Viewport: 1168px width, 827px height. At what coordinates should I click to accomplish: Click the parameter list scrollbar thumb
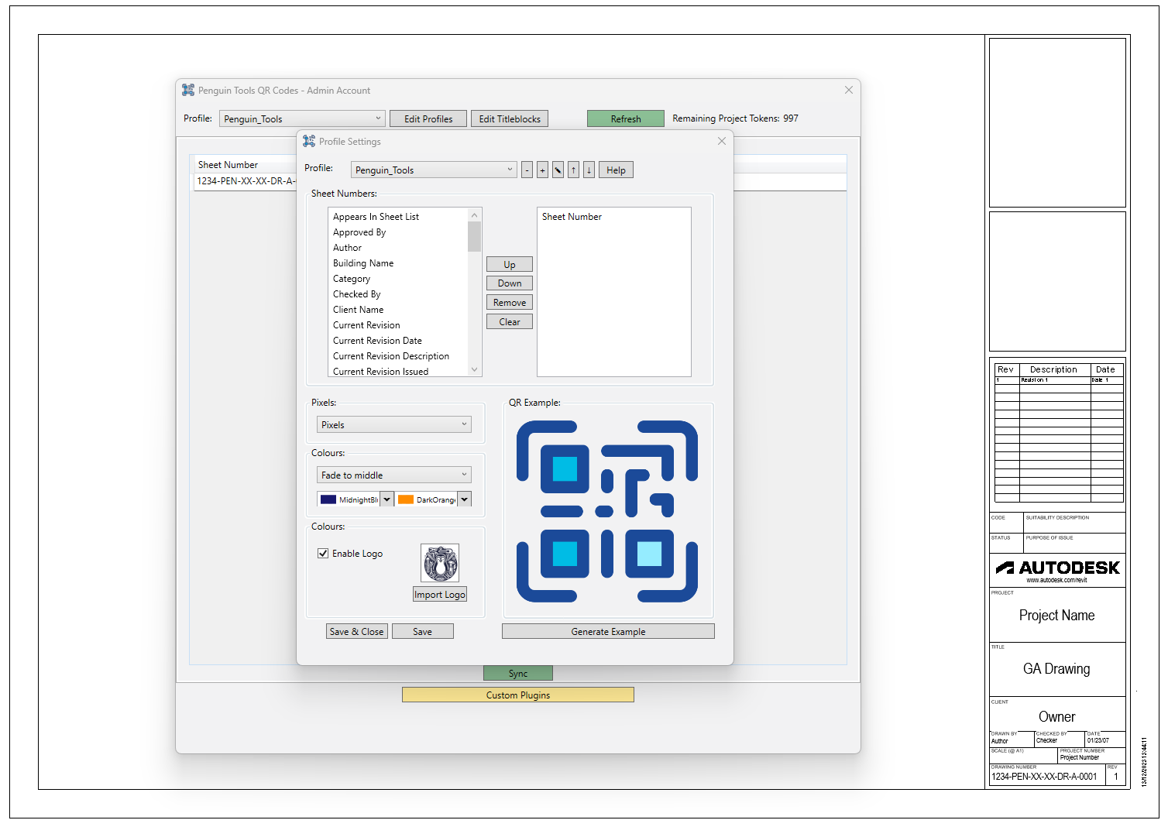point(475,237)
